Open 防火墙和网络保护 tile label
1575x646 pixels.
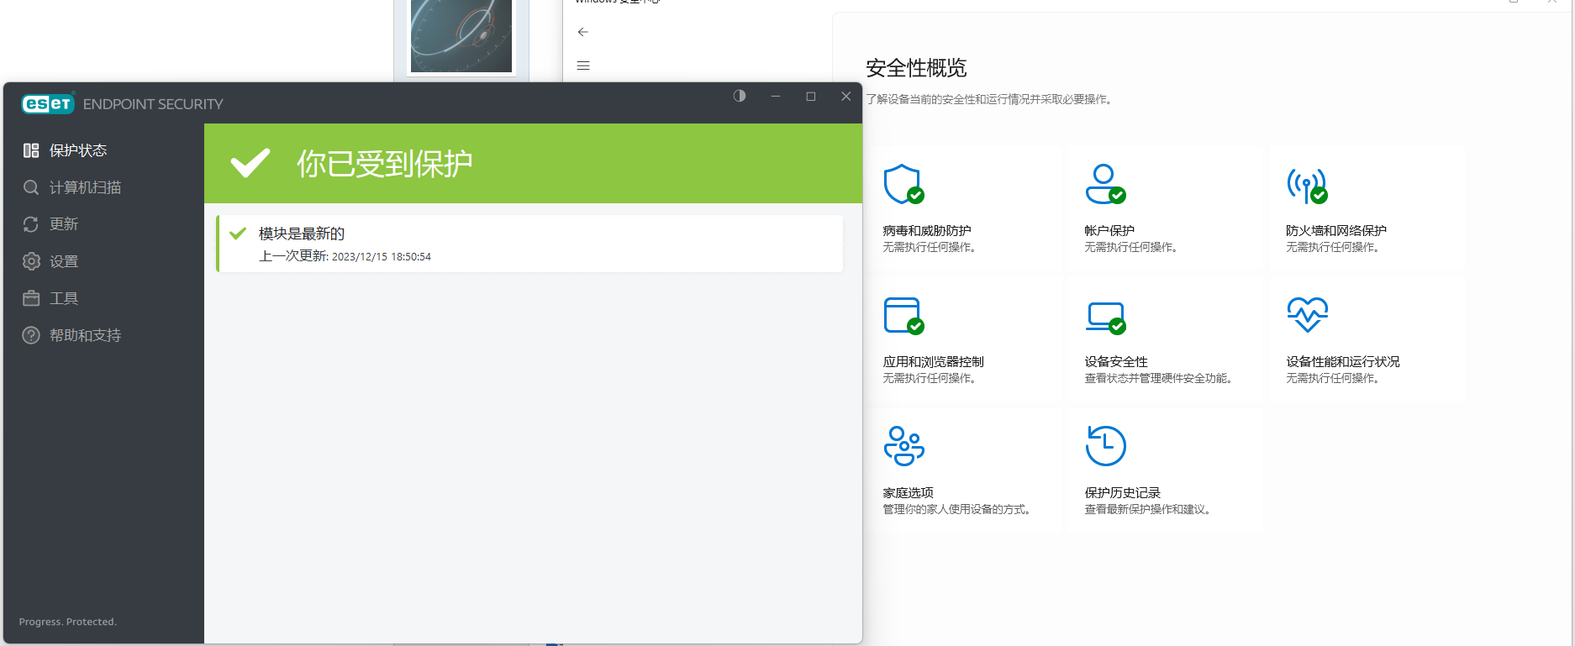click(x=1336, y=230)
